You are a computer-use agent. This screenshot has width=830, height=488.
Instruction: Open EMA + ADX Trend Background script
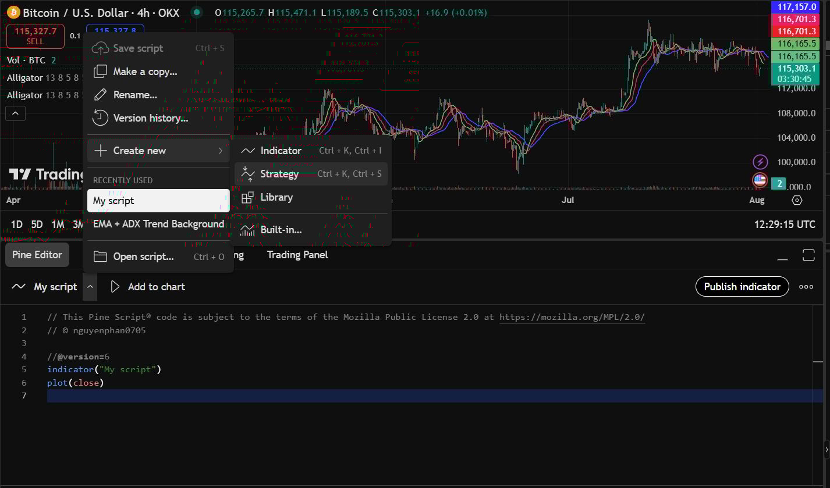[158, 224]
